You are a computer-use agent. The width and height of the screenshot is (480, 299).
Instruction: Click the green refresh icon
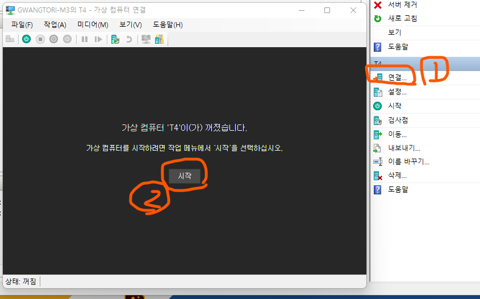click(378, 19)
